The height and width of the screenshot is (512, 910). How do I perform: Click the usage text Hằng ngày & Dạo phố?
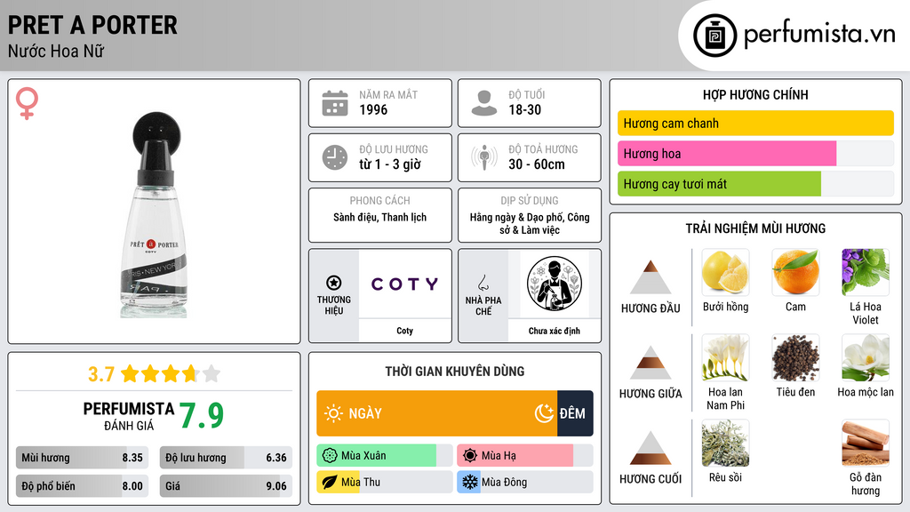(x=530, y=223)
